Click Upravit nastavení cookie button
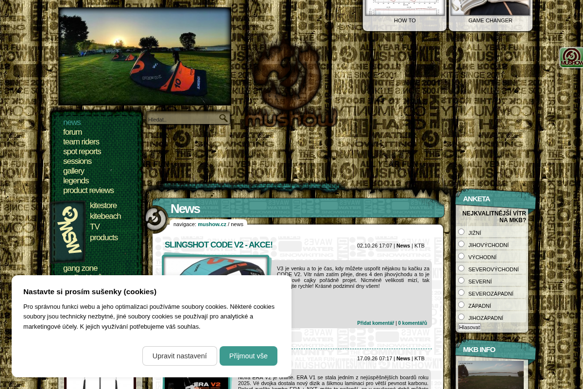The height and width of the screenshot is (389, 583). point(180,356)
